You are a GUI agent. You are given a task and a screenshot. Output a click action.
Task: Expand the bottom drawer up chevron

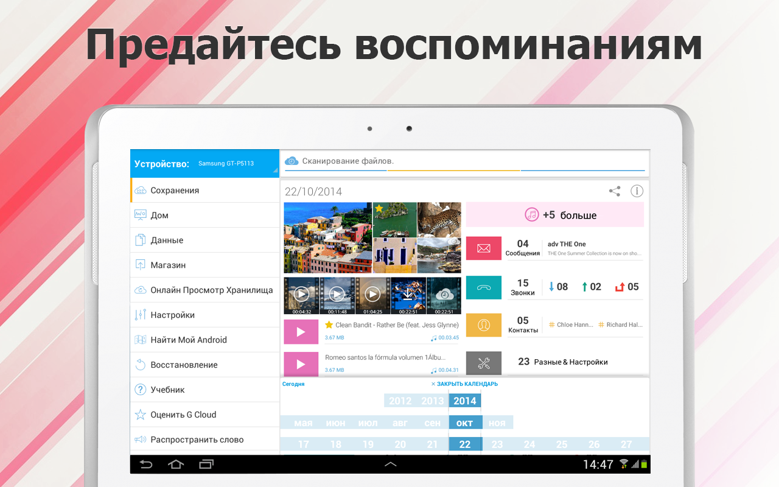(391, 464)
